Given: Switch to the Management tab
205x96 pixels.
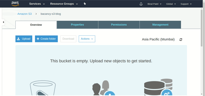Looking at the screenshot, I should (x=160, y=25).
